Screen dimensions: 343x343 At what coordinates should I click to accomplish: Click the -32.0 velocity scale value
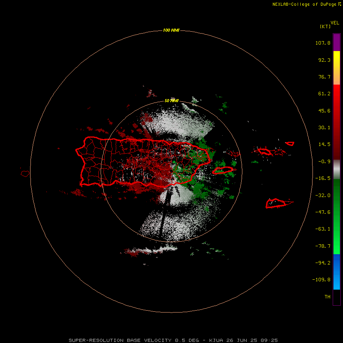pos(323,196)
